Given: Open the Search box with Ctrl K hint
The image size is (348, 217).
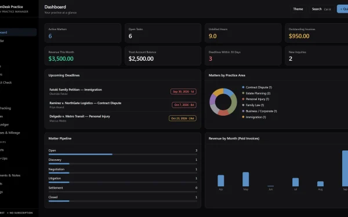Looking at the screenshot, I should pos(321,9).
